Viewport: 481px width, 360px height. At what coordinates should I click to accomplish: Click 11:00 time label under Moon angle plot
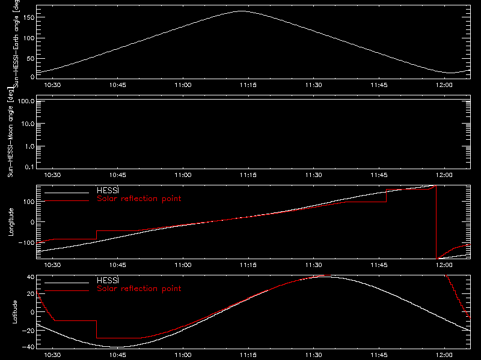[x=183, y=175]
